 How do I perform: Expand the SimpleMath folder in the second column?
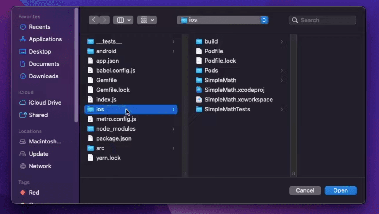click(220, 80)
